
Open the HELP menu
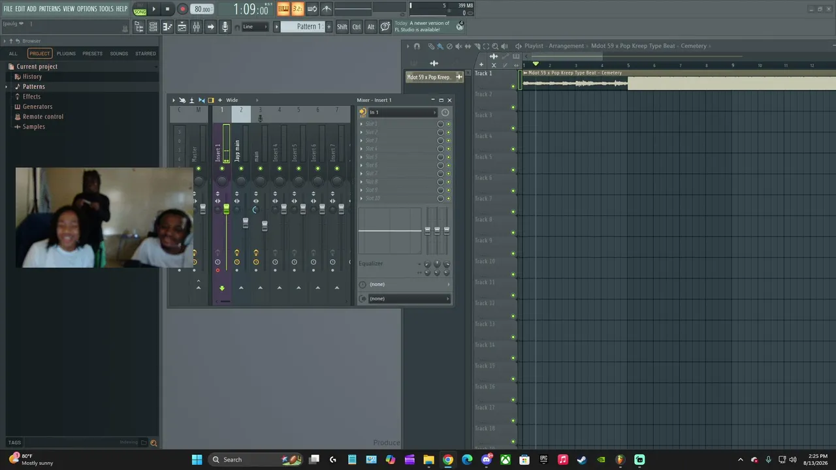[122, 9]
